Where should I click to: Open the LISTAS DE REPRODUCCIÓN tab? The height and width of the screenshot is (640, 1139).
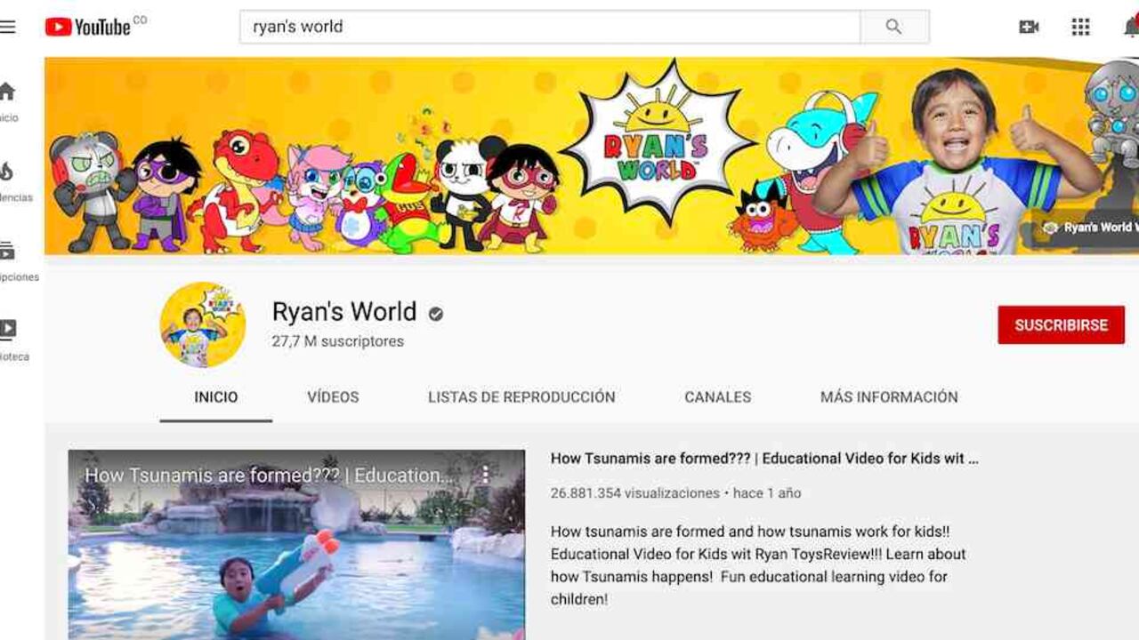click(x=521, y=397)
